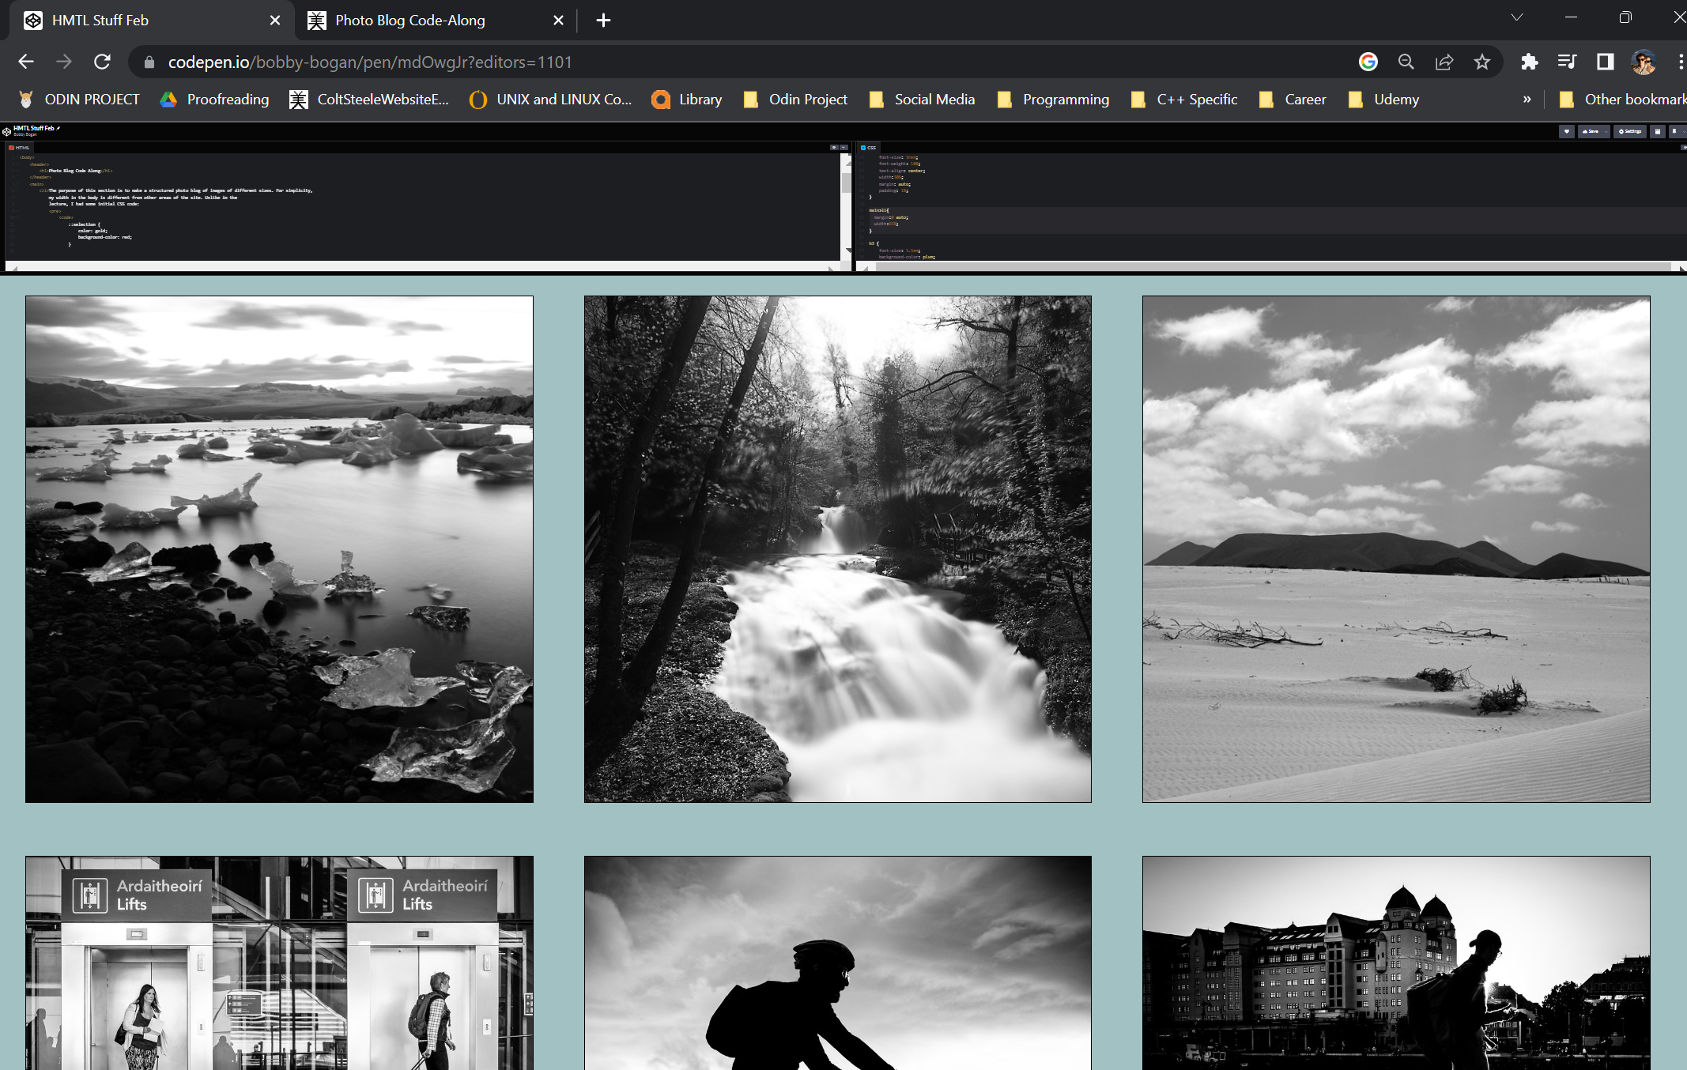Open the ColtSteeleWebsiteE... bookmark
This screenshot has height=1070, width=1687.
pyautogui.click(x=370, y=99)
